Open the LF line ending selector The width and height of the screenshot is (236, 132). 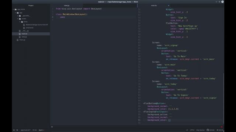click(x=187, y=130)
